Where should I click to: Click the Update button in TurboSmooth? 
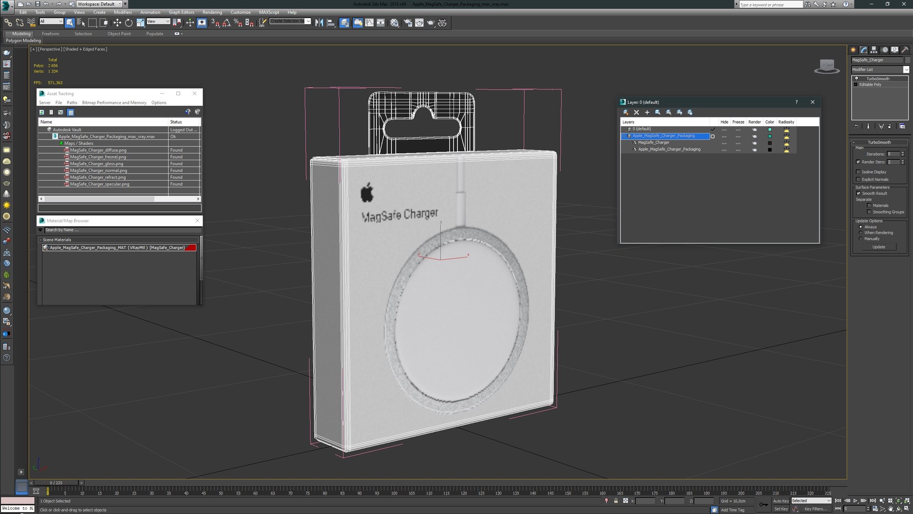[x=879, y=247]
